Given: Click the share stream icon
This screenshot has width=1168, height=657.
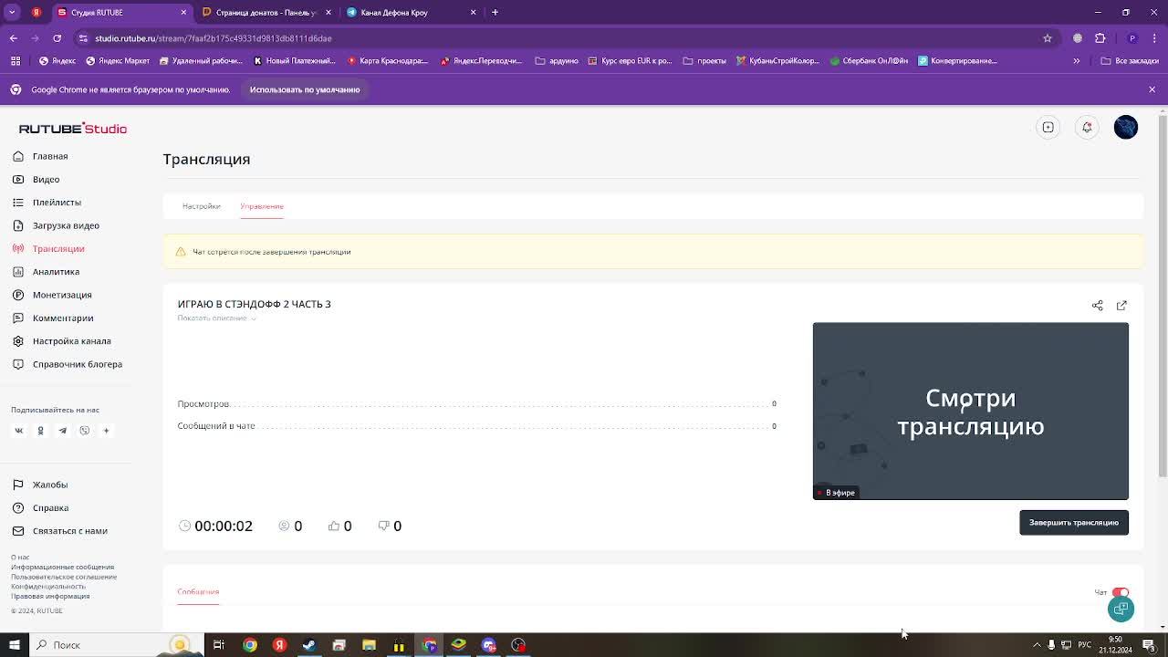Looking at the screenshot, I should tap(1097, 306).
